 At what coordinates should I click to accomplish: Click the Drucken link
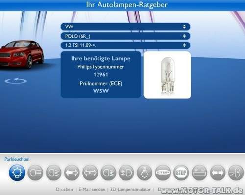tap(64, 189)
